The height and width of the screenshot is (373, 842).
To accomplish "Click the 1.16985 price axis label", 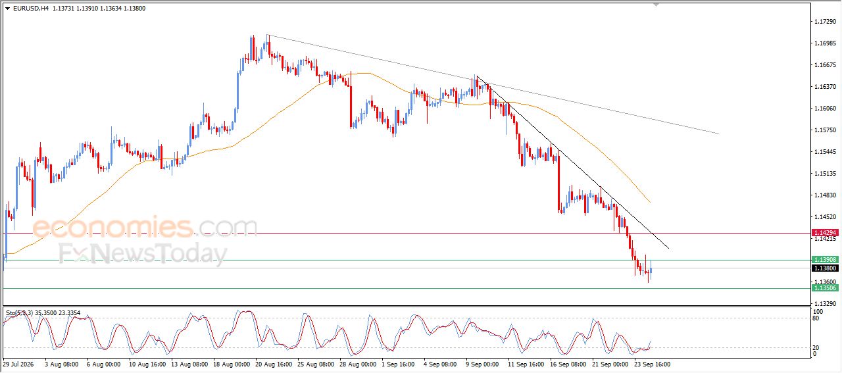I will coord(824,43).
